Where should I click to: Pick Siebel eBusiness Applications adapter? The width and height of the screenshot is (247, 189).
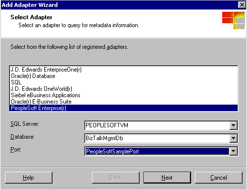[x=124, y=95]
